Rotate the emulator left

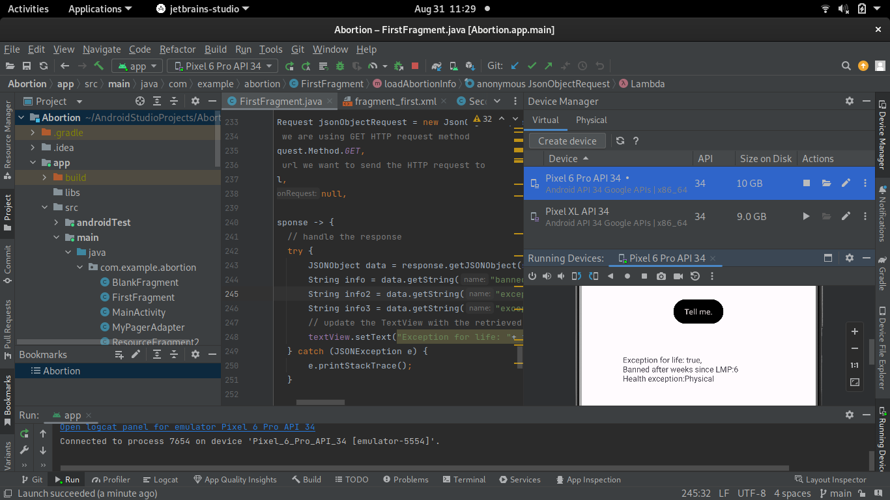pos(577,276)
